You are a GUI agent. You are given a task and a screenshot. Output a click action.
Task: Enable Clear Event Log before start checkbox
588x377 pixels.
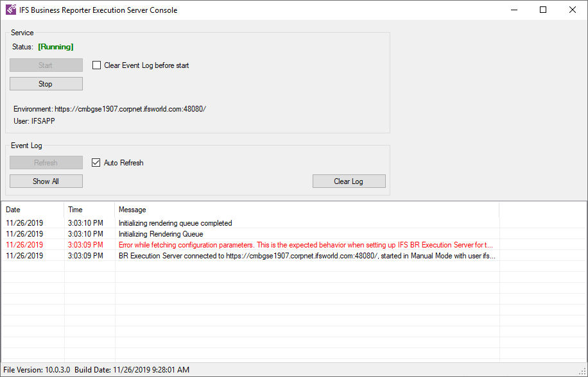pyautogui.click(x=96, y=65)
